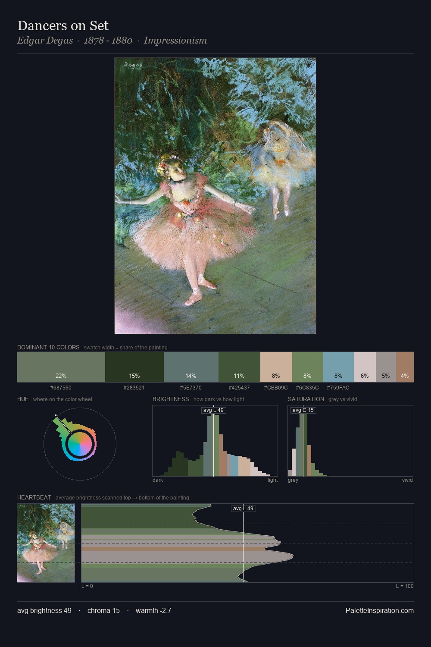Click the 22% swatch #687560
The width and height of the screenshot is (431, 647).
coord(61,367)
